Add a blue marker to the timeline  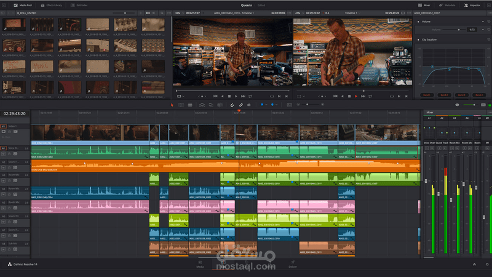click(x=272, y=105)
